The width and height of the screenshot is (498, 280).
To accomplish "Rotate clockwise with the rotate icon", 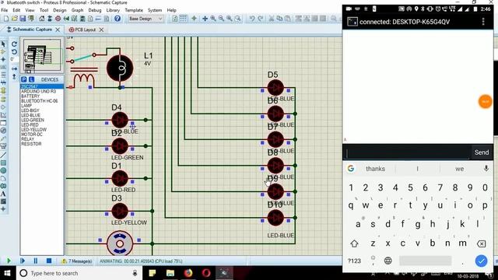I will (14, 44).
